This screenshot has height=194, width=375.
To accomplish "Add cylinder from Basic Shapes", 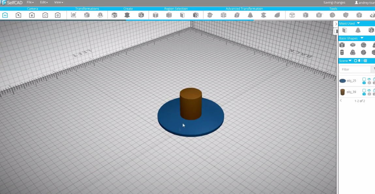I will click(x=342, y=52).
